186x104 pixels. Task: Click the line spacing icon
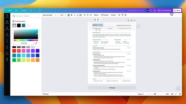pos(91,15)
